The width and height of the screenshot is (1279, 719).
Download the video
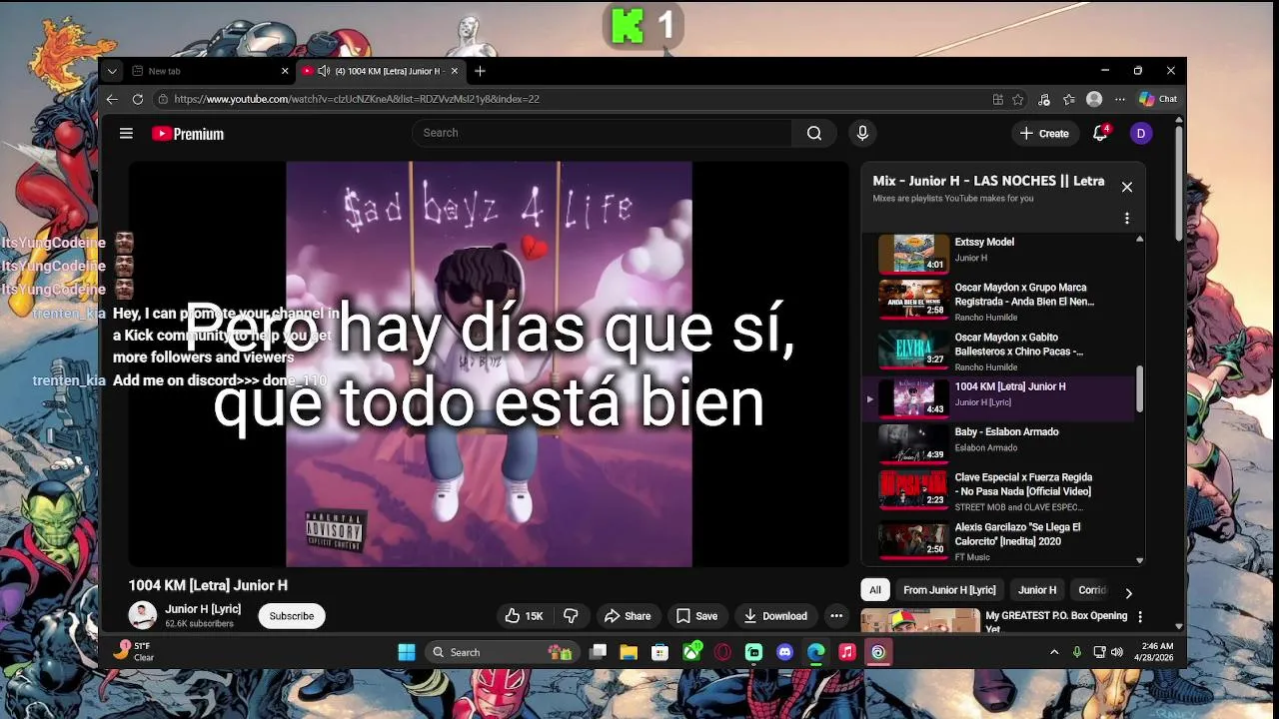[x=775, y=616]
